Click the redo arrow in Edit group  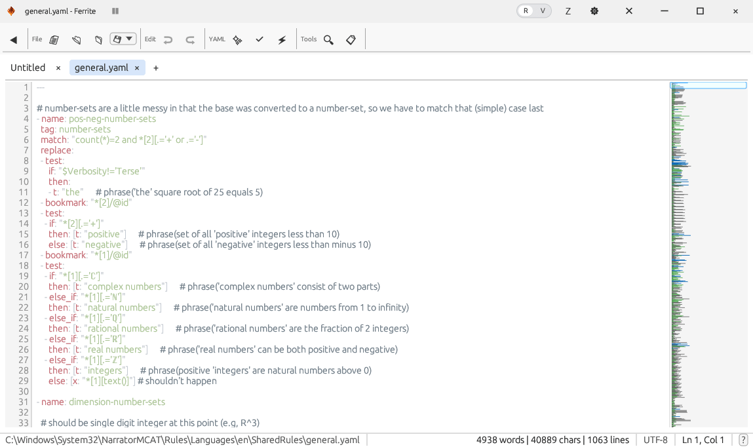pyautogui.click(x=190, y=40)
